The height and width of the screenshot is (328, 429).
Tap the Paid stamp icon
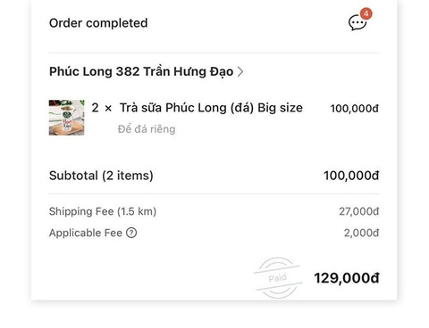pyautogui.click(x=278, y=278)
